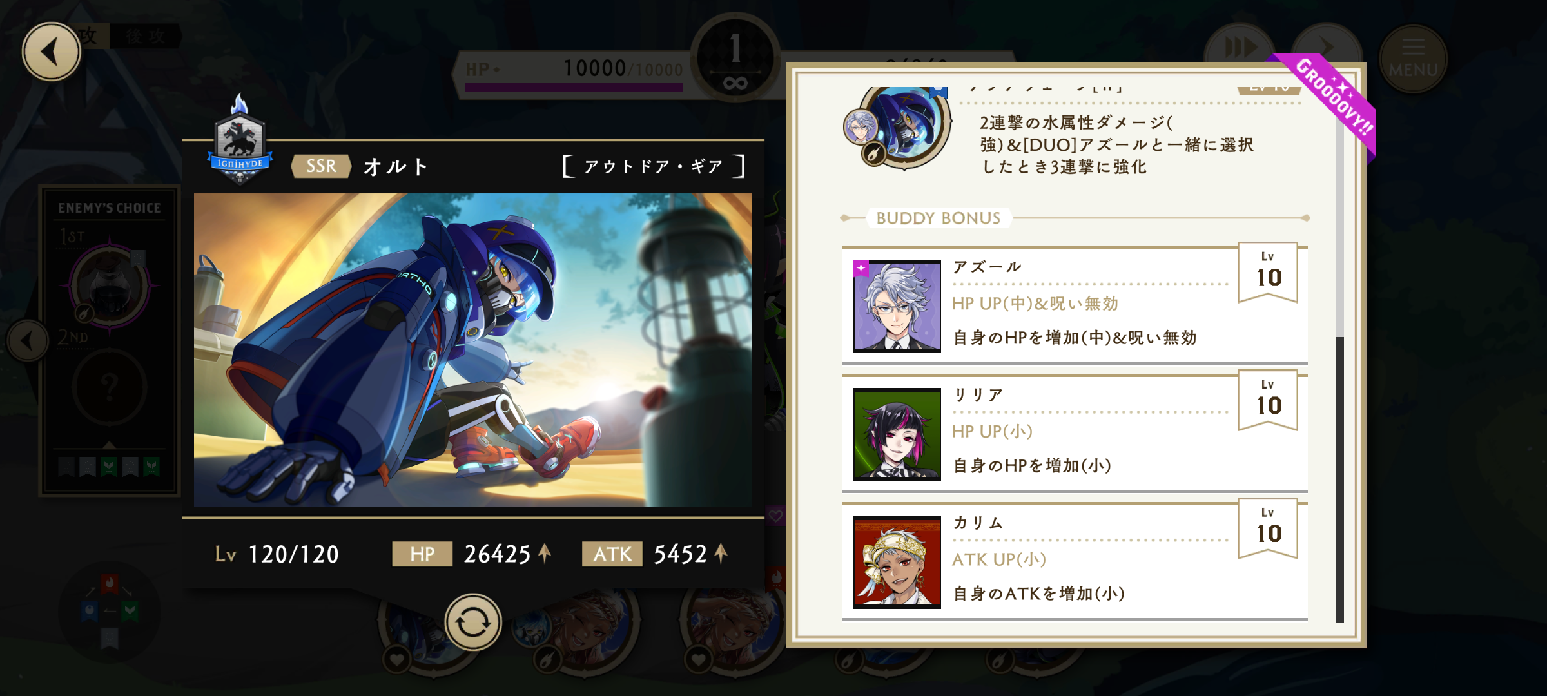Tap the enemy's 1st choice card

point(110,284)
